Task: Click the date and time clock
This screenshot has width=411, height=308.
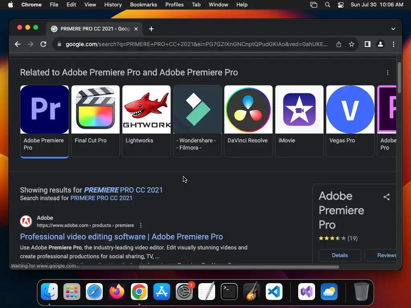Action: pyautogui.click(x=377, y=5)
